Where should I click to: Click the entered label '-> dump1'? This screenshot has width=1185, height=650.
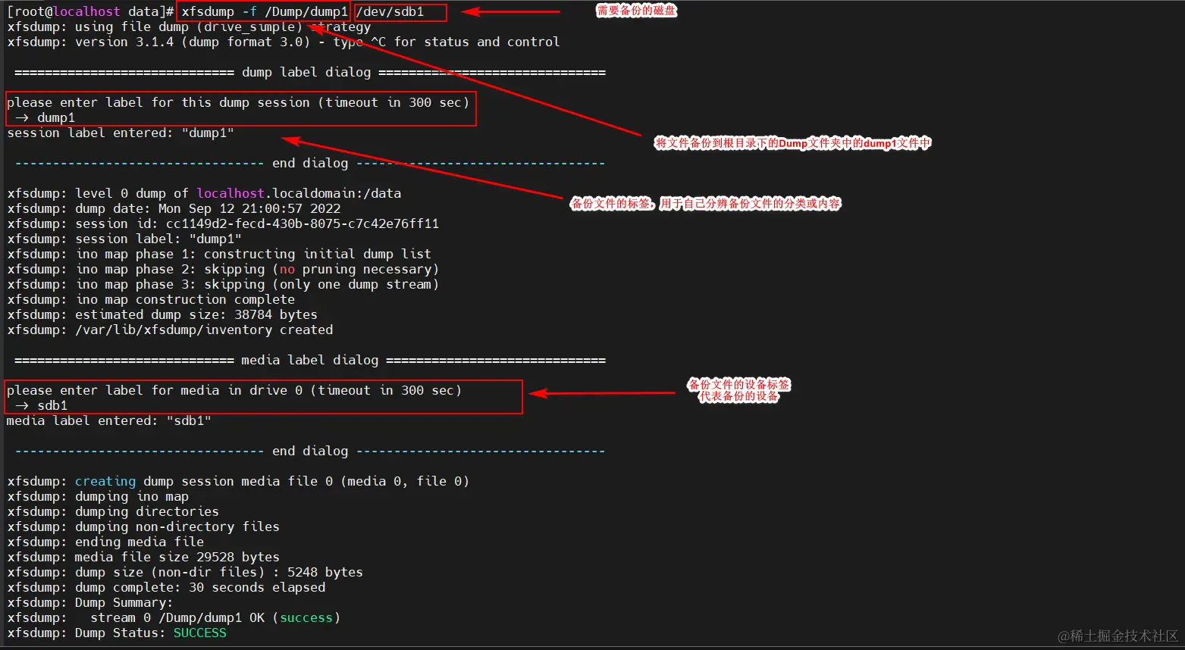45,117
